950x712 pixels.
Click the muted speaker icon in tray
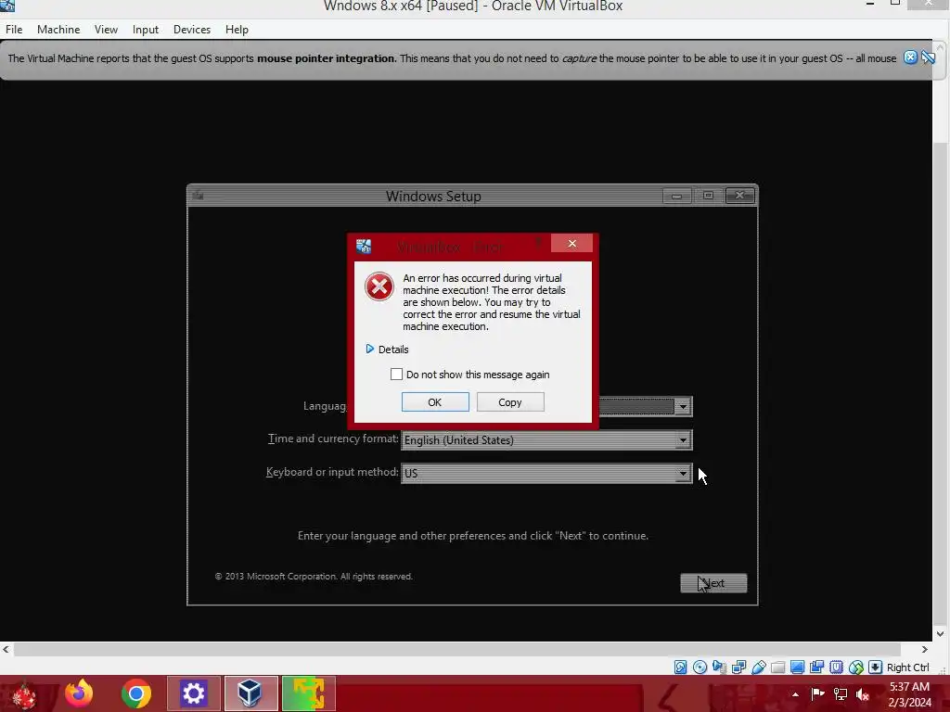point(863,693)
